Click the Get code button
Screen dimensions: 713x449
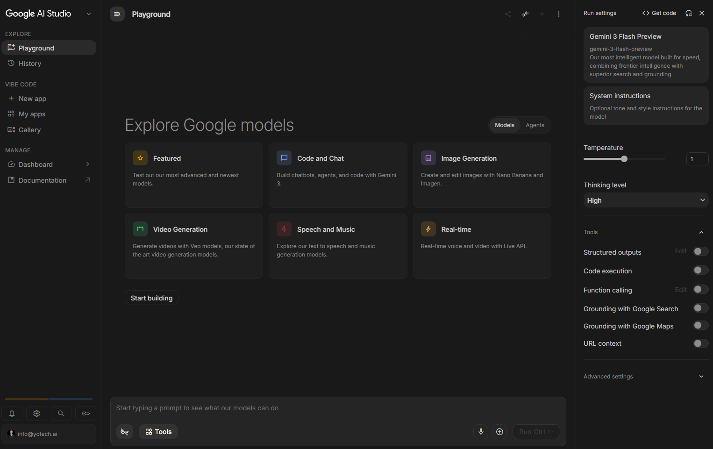coord(659,13)
